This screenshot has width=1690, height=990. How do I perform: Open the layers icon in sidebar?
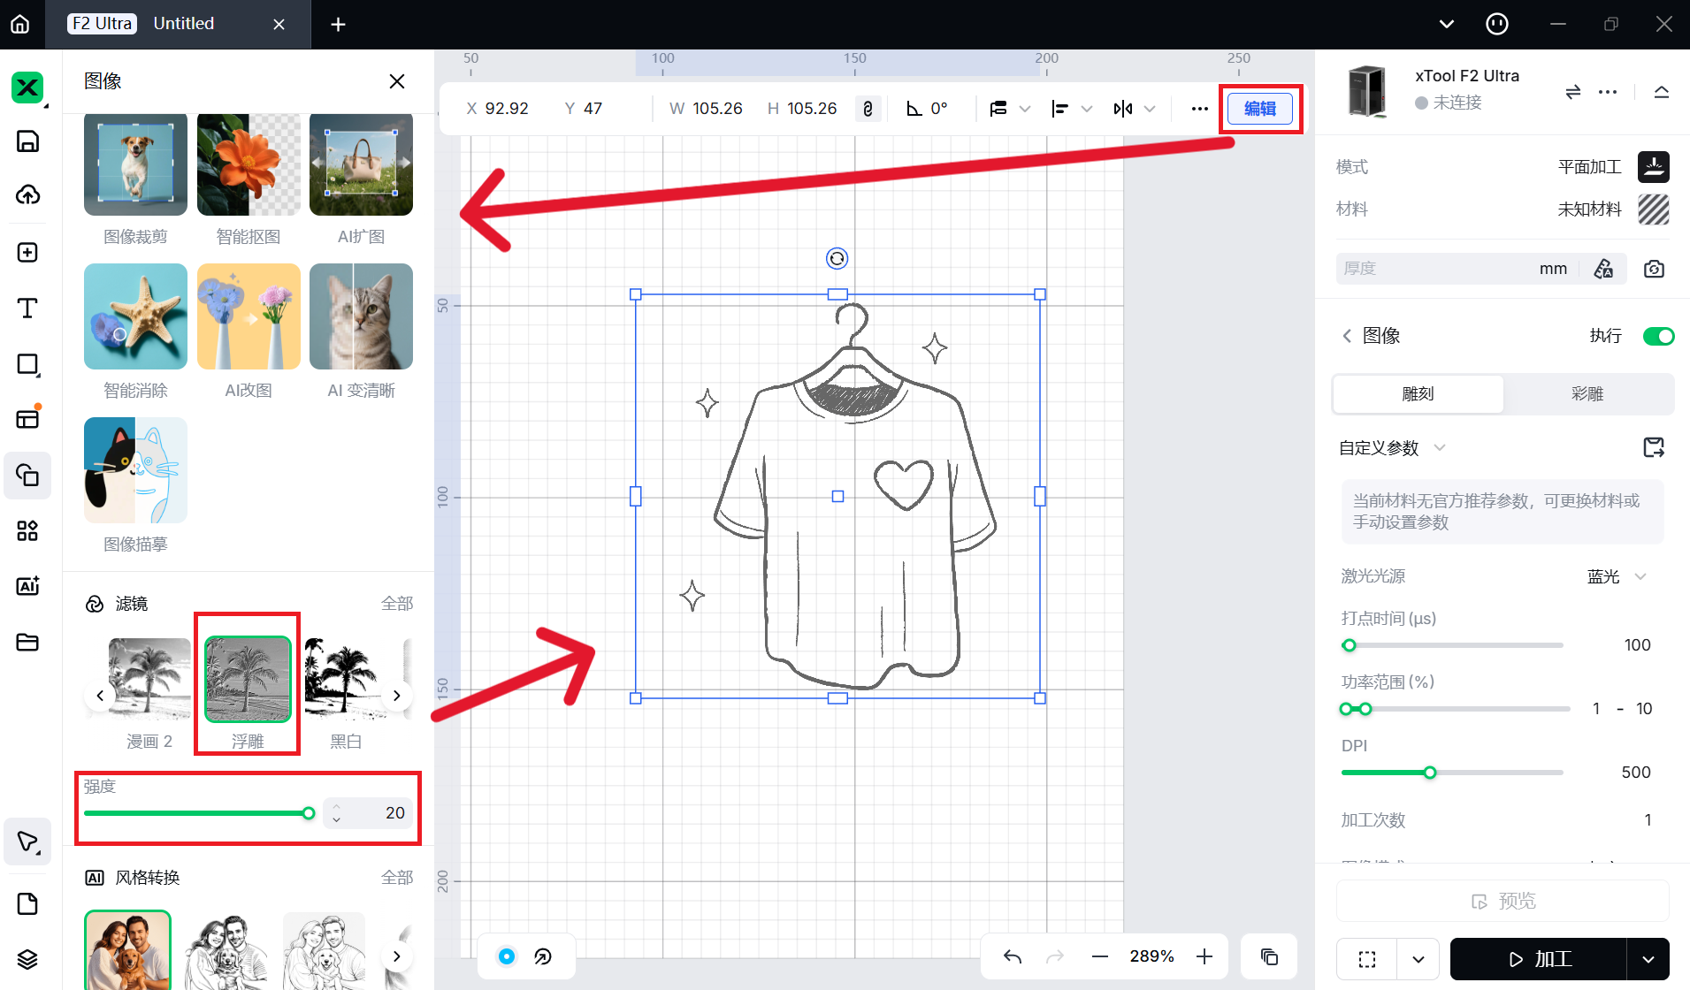click(27, 959)
